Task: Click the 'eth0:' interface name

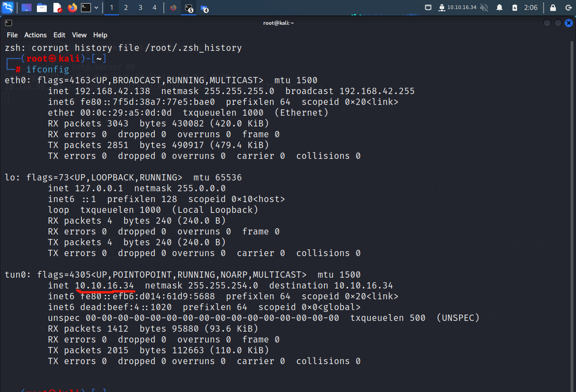Action: pos(18,80)
